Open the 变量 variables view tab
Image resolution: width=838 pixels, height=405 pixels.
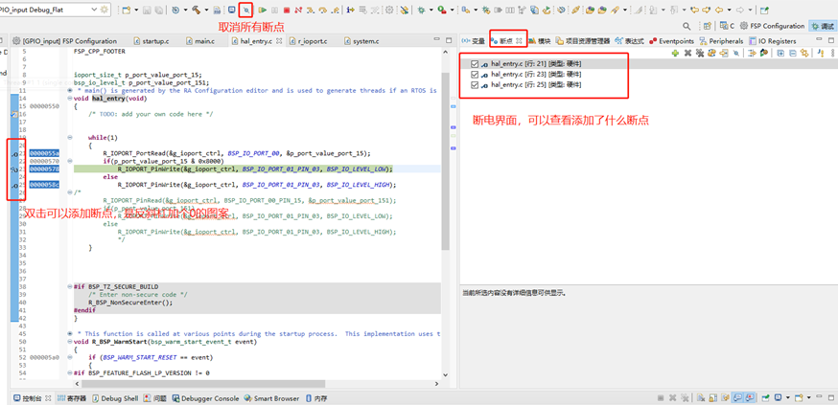pos(473,40)
